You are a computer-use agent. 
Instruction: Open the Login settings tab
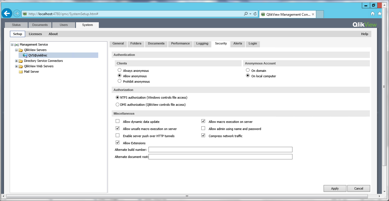253,44
